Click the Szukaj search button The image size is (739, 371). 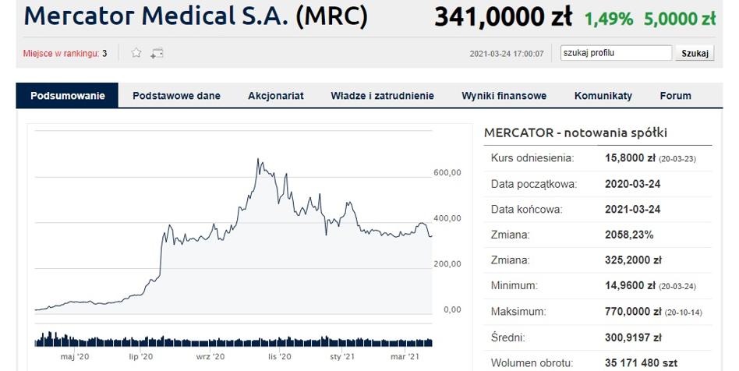(695, 53)
